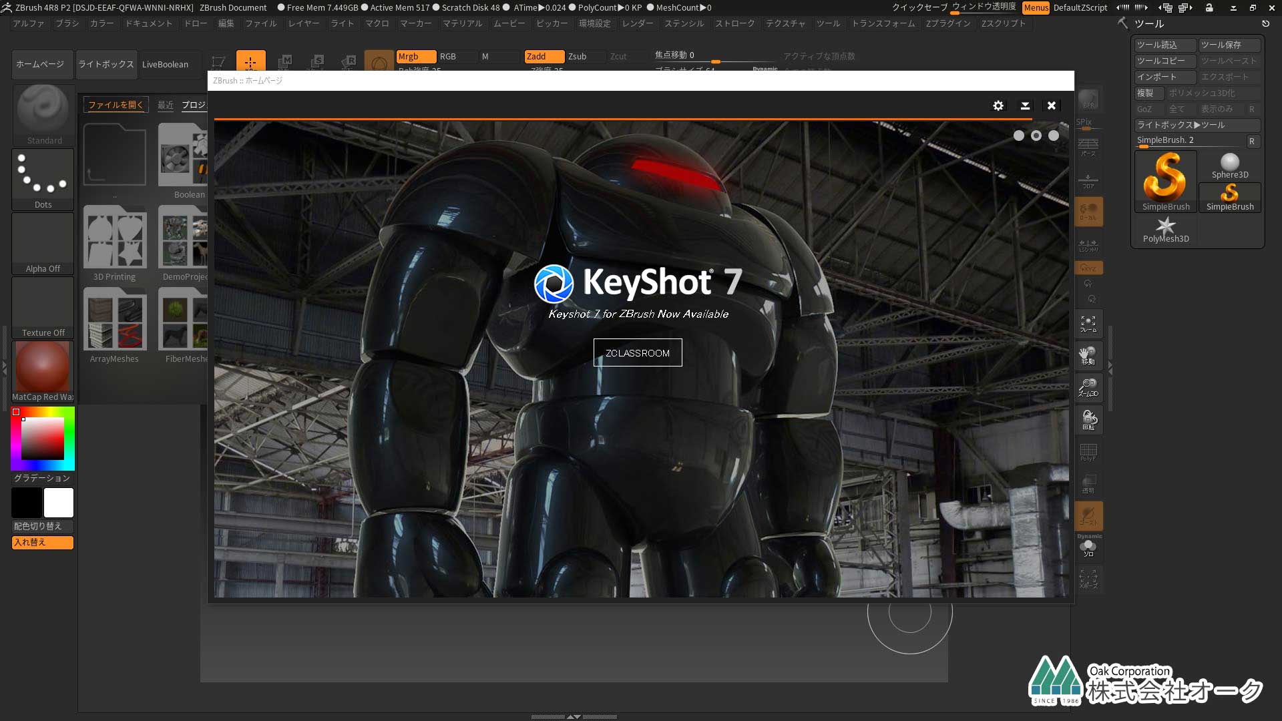Viewport: 1282px width, 721px height.
Task: Select the black secondary color swatch
Action: click(x=27, y=503)
